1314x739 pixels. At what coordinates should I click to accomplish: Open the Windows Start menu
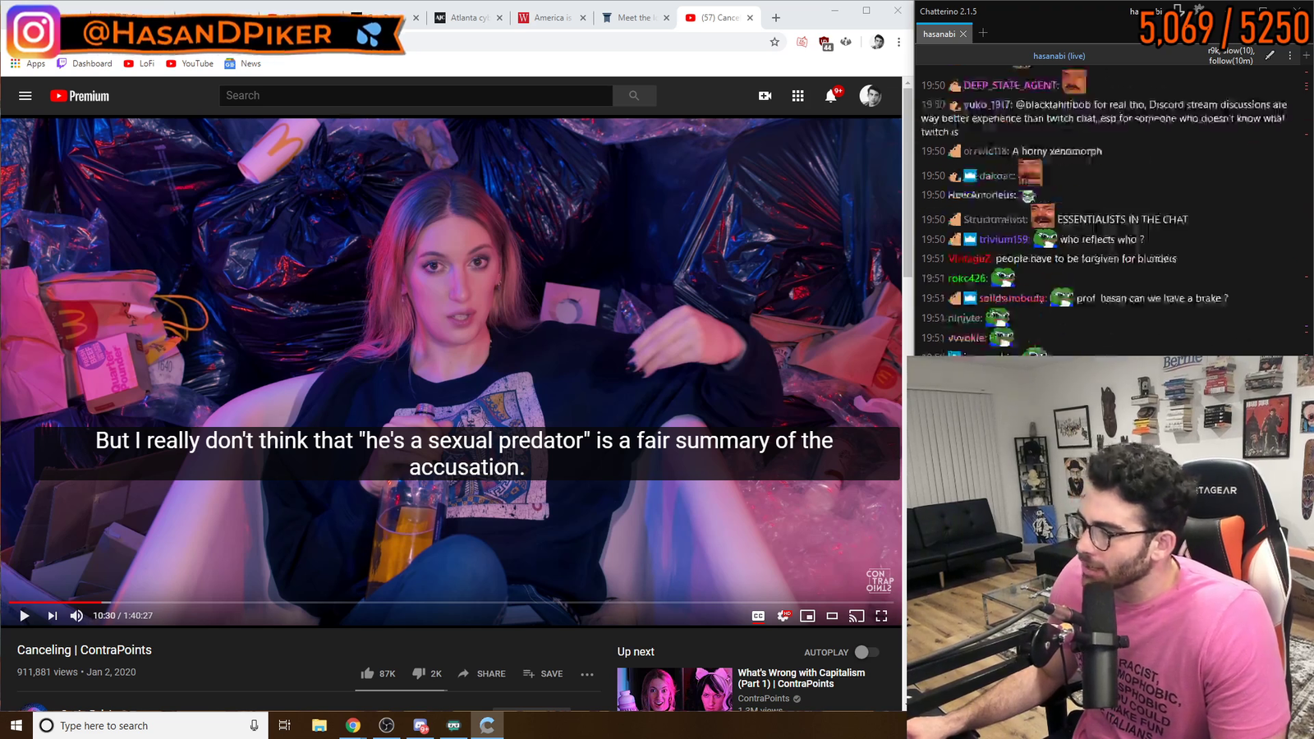[16, 725]
